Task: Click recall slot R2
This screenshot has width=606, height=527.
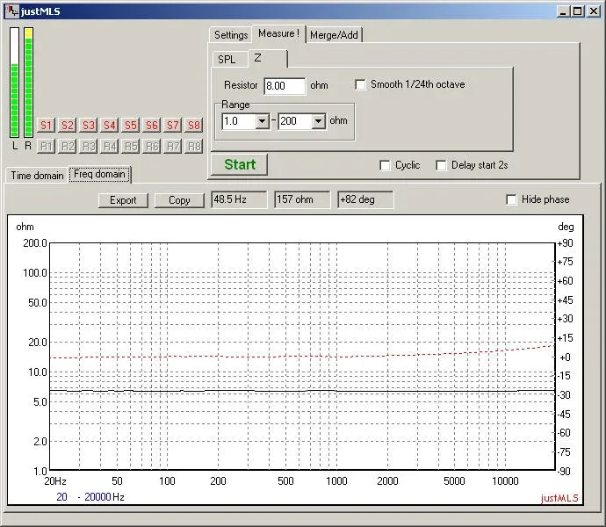Action: click(68, 146)
